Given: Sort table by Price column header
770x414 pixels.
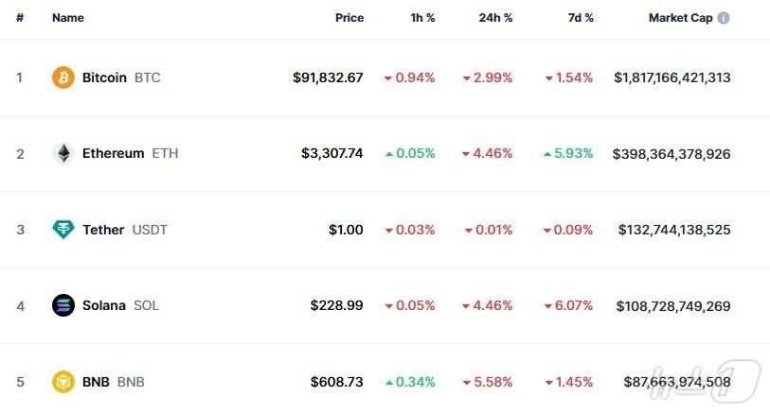Looking at the screenshot, I should tap(349, 18).
